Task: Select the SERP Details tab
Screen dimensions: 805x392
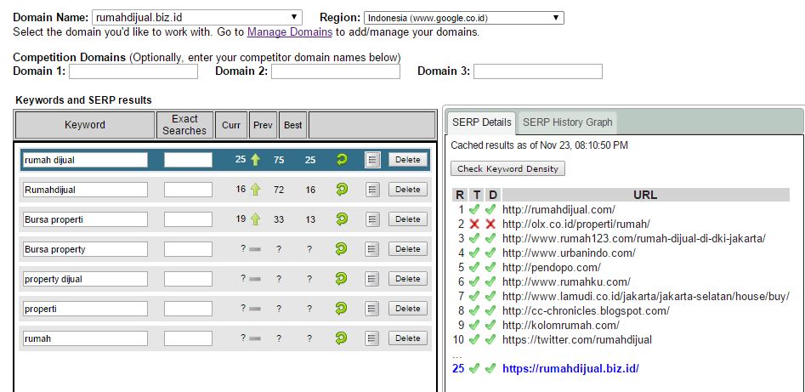Action: (482, 122)
